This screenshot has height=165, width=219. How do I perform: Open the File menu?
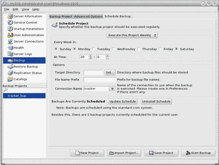click(x=7, y=9)
